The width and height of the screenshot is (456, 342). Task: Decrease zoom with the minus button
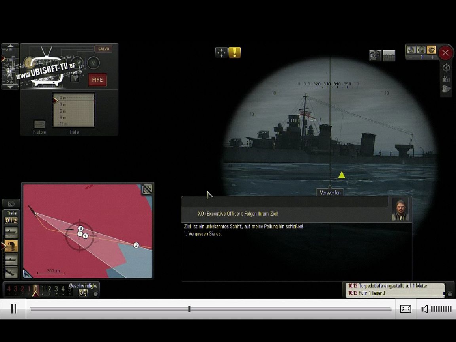410,57
